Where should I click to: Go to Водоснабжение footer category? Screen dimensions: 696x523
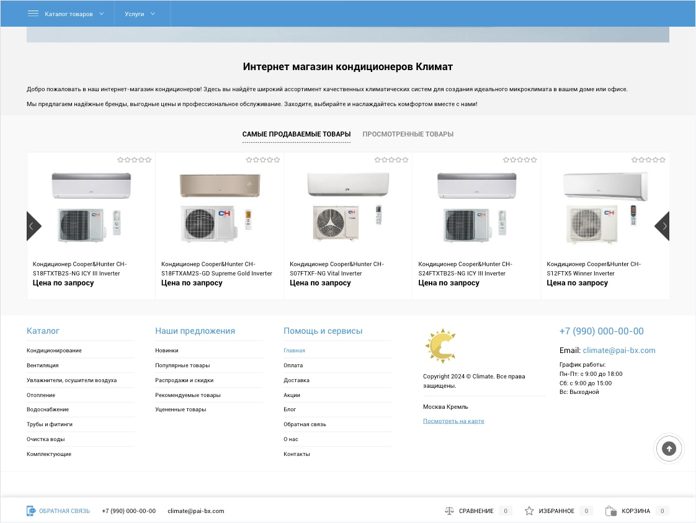click(x=48, y=409)
